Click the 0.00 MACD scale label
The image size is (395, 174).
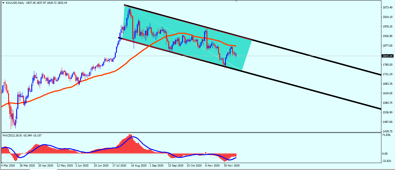click(x=385, y=154)
